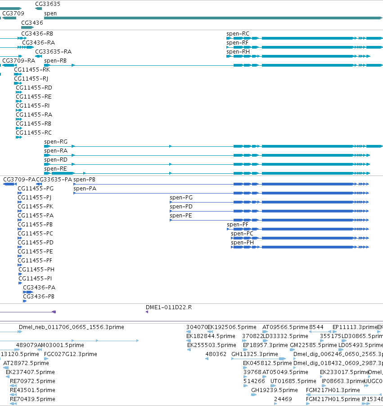383x406 pixels.
Task: Open transcript spen-RC
Action: [x=238, y=34]
